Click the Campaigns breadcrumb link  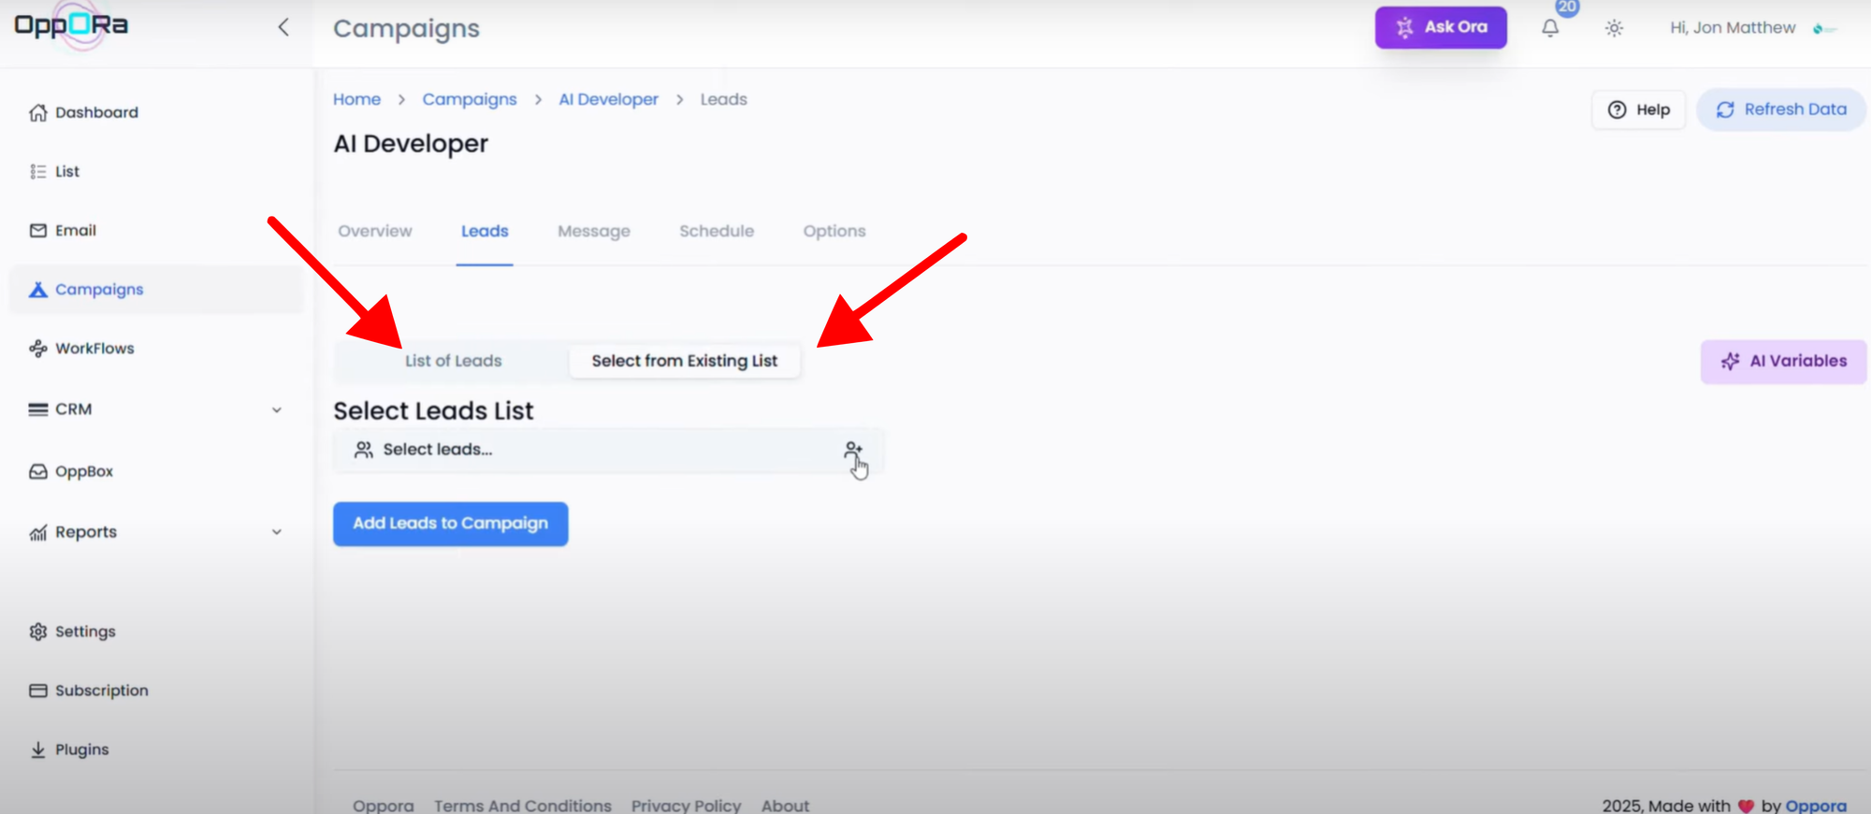coord(469,99)
